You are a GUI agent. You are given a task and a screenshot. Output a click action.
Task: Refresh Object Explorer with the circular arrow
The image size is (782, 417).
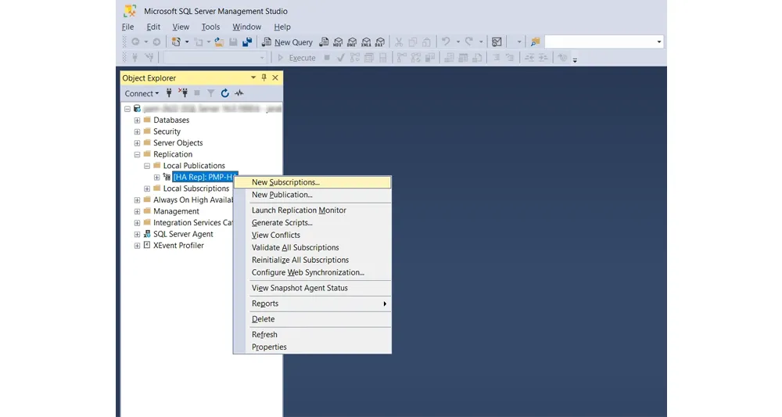tap(225, 93)
